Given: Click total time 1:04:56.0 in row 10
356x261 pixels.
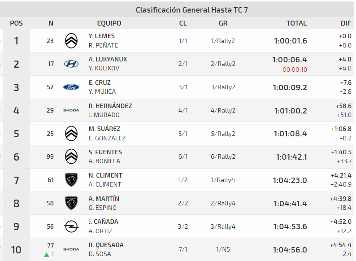Looking at the screenshot, I should (290, 250).
